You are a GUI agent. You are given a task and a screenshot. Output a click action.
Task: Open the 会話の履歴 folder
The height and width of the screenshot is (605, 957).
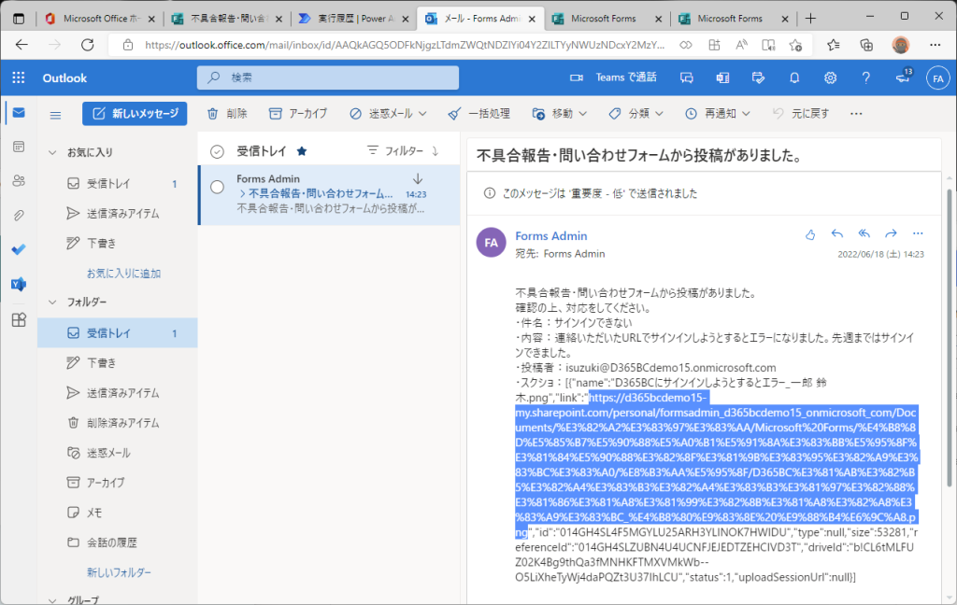(117, 542)
